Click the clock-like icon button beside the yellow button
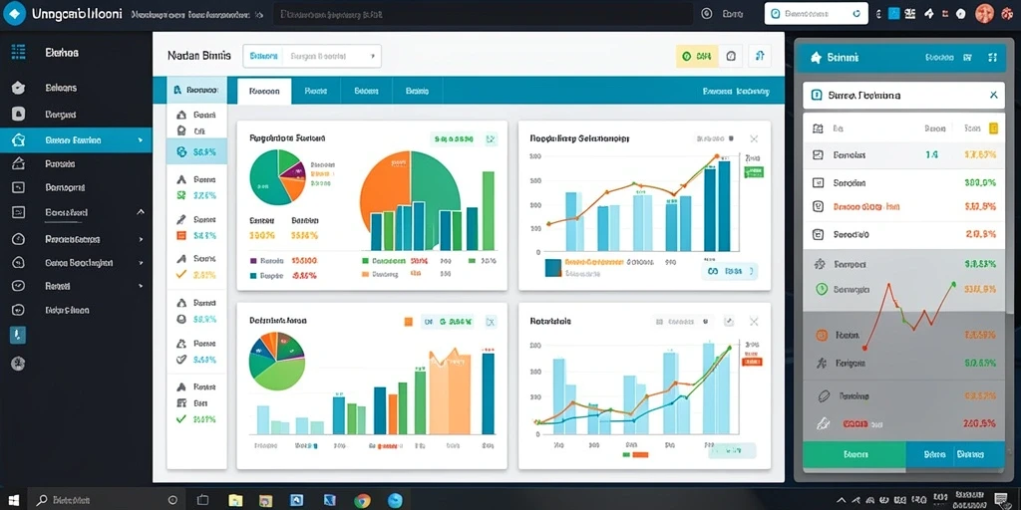1021x510 pixels. pyautogui.click(x=731, y=57)
